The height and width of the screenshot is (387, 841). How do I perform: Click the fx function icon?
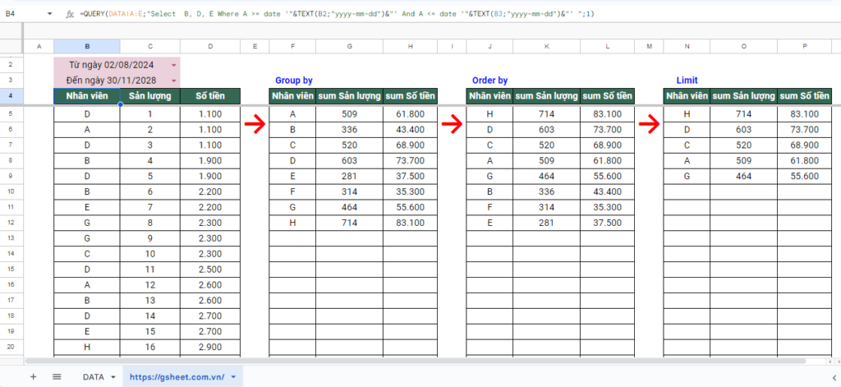pos(70,15)
